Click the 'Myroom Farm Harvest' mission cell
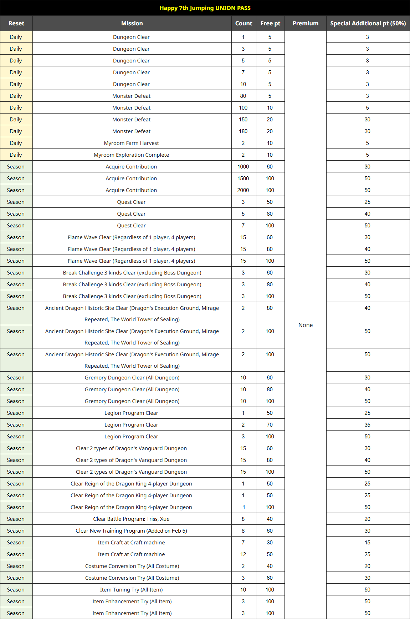This screenshot has height=619, width=410. [x=132, y=143]
